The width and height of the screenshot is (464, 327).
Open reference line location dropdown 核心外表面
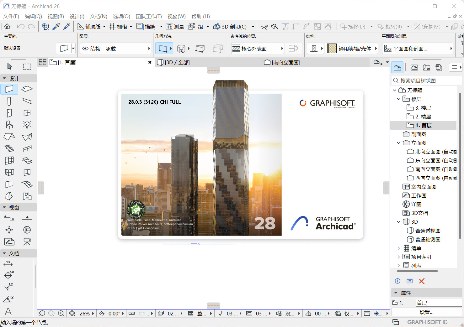click(257, 49)
